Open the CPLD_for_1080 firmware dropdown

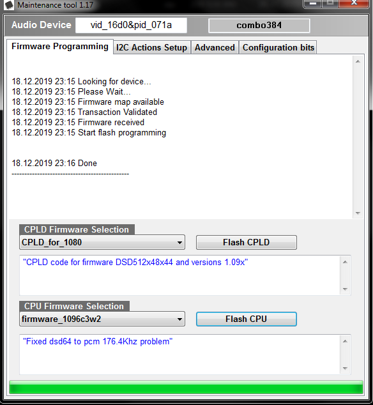coord(102,242)
